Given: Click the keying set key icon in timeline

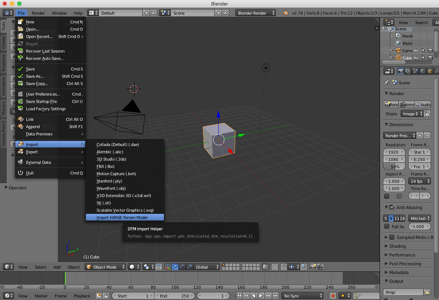Looking at the screenshot, I should point(357,296).
